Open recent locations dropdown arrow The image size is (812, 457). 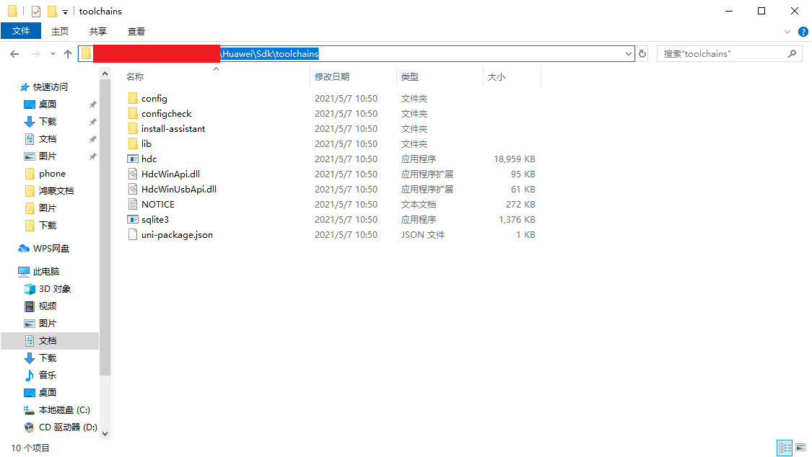(53, 54)
